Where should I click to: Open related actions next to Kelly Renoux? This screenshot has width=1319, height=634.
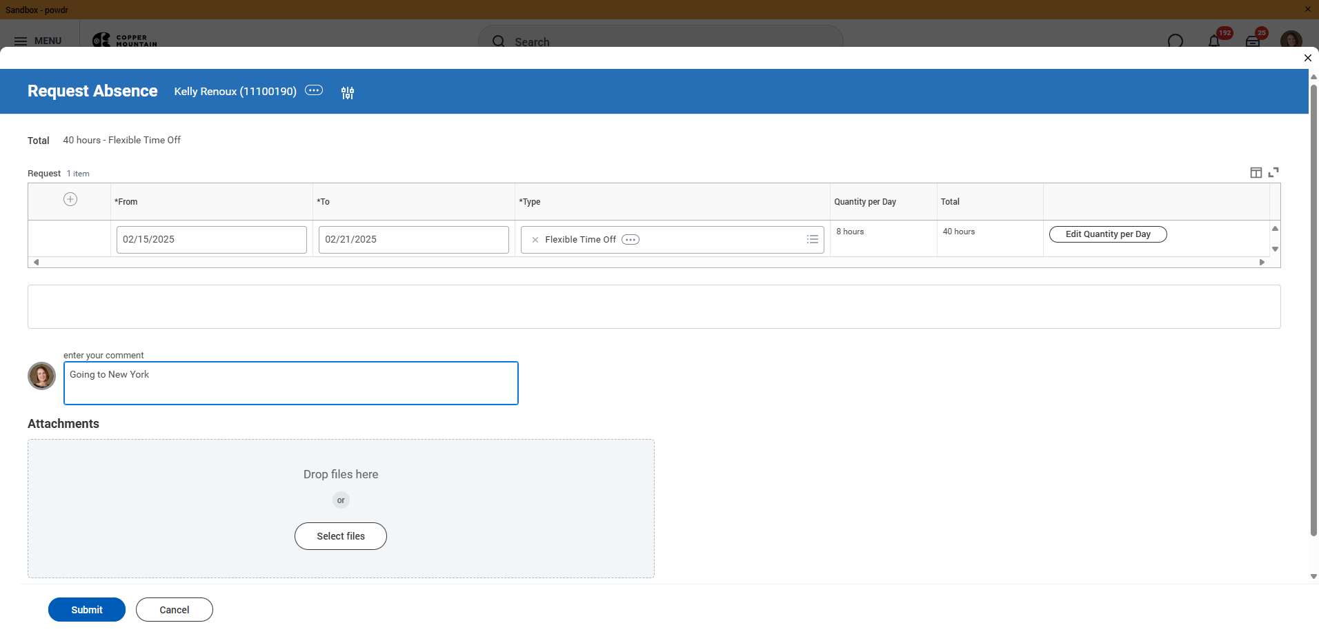point(314,90)
